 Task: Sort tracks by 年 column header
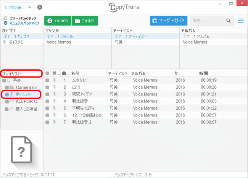[x=185, y=73]
